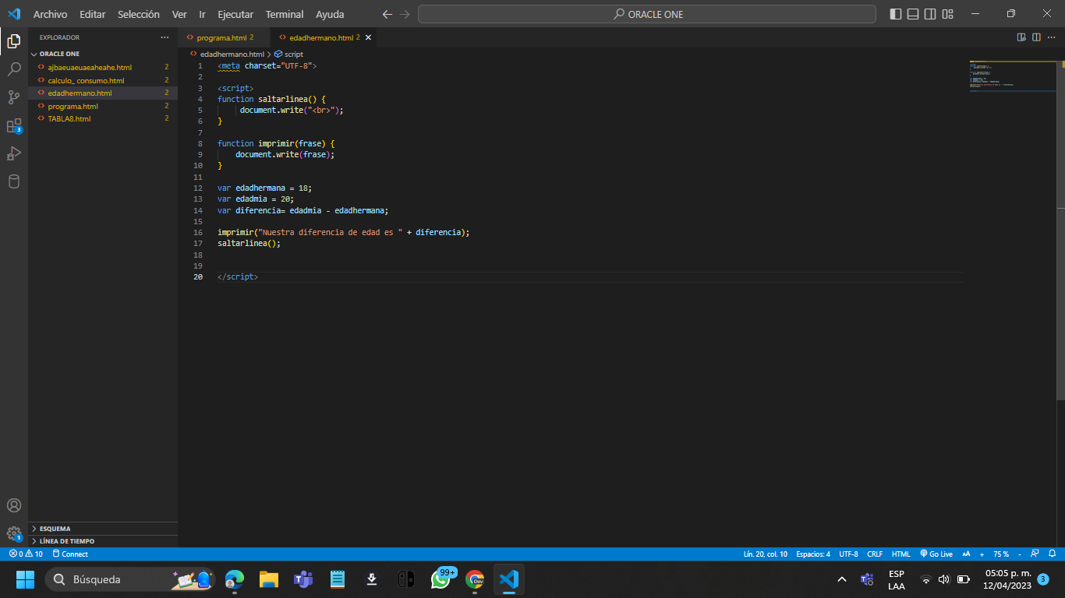Click the editor minimap code preview
Image resolution: width=1065 pixels, height=598 pixels.
(1012, 76)
